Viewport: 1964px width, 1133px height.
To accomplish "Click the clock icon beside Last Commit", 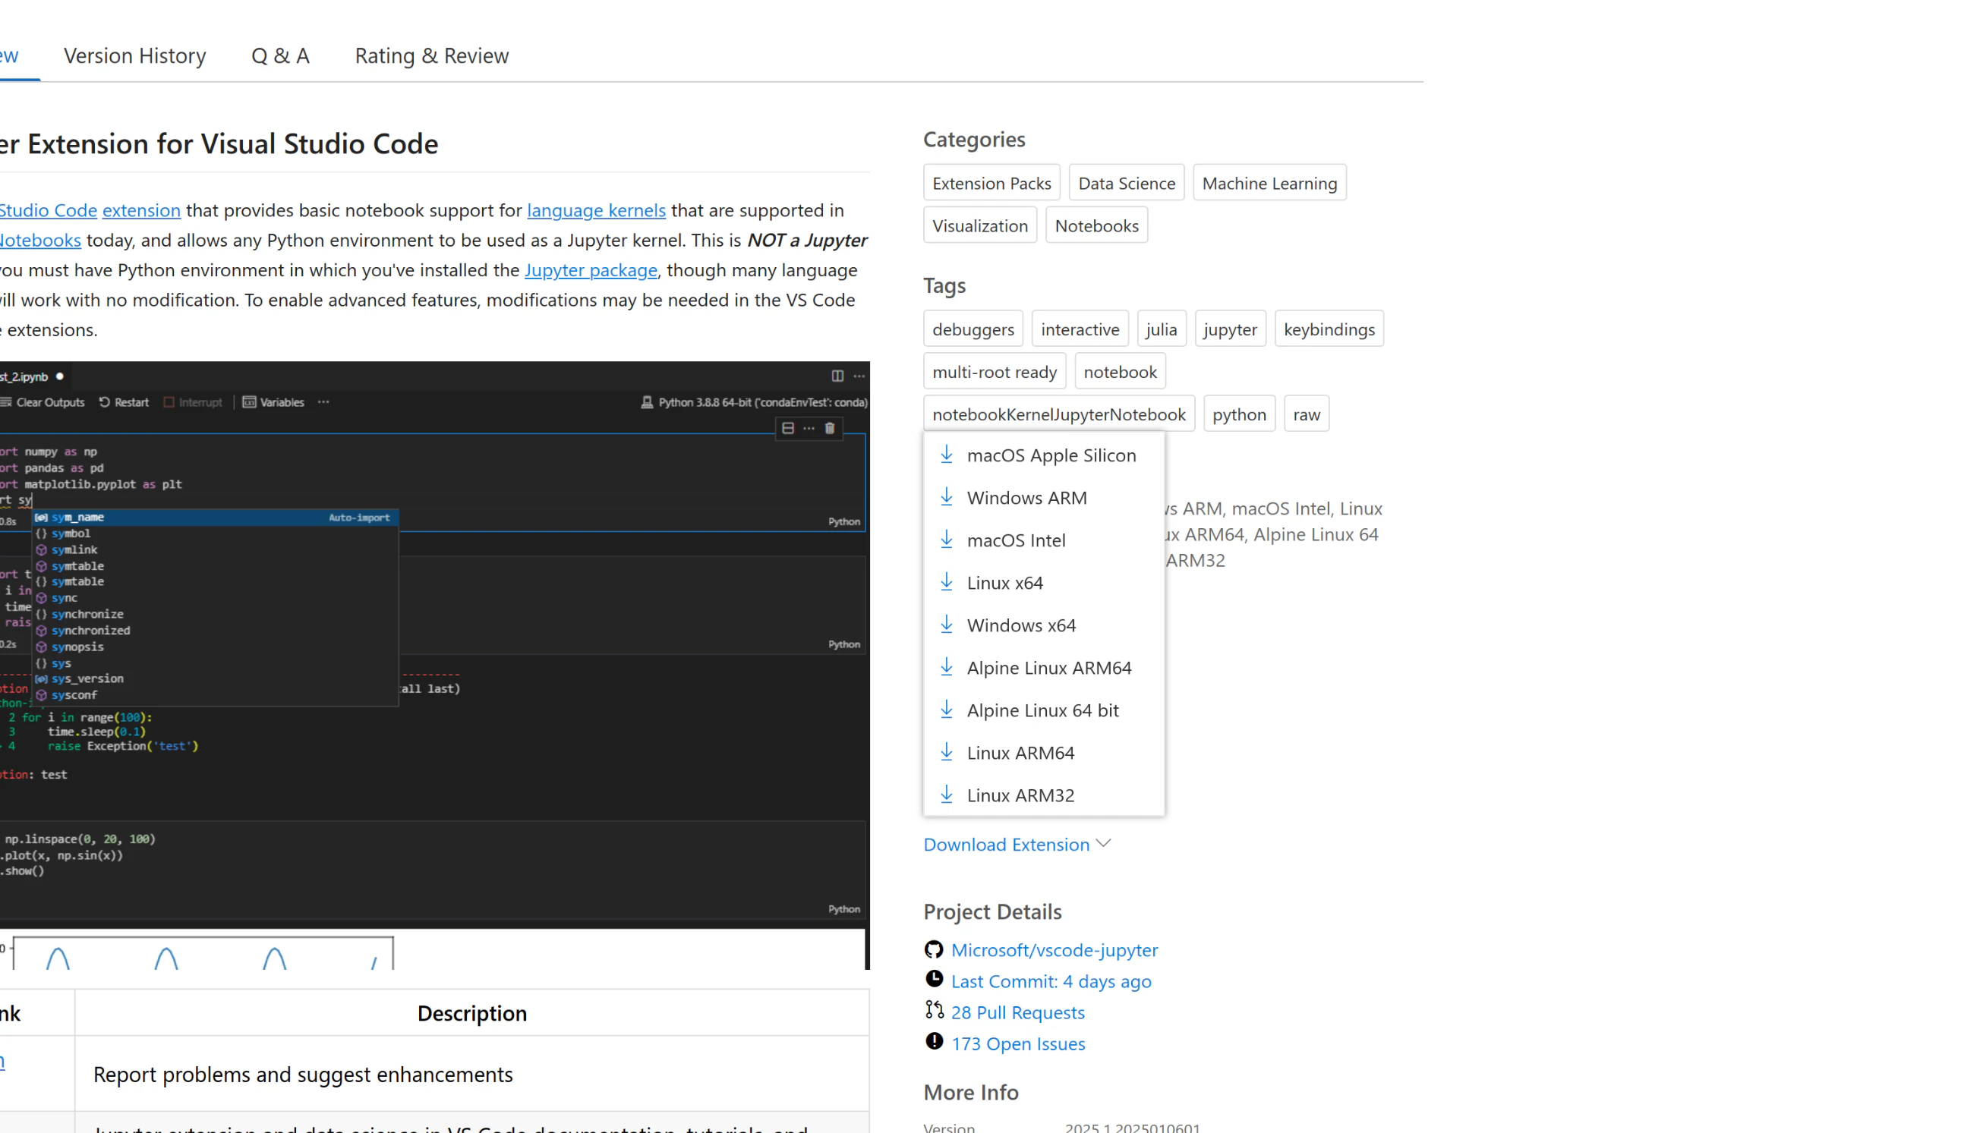I will tap(933, 979).
